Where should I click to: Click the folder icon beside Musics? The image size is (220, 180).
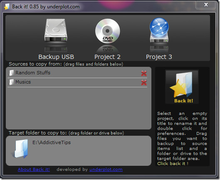(11, 82)
